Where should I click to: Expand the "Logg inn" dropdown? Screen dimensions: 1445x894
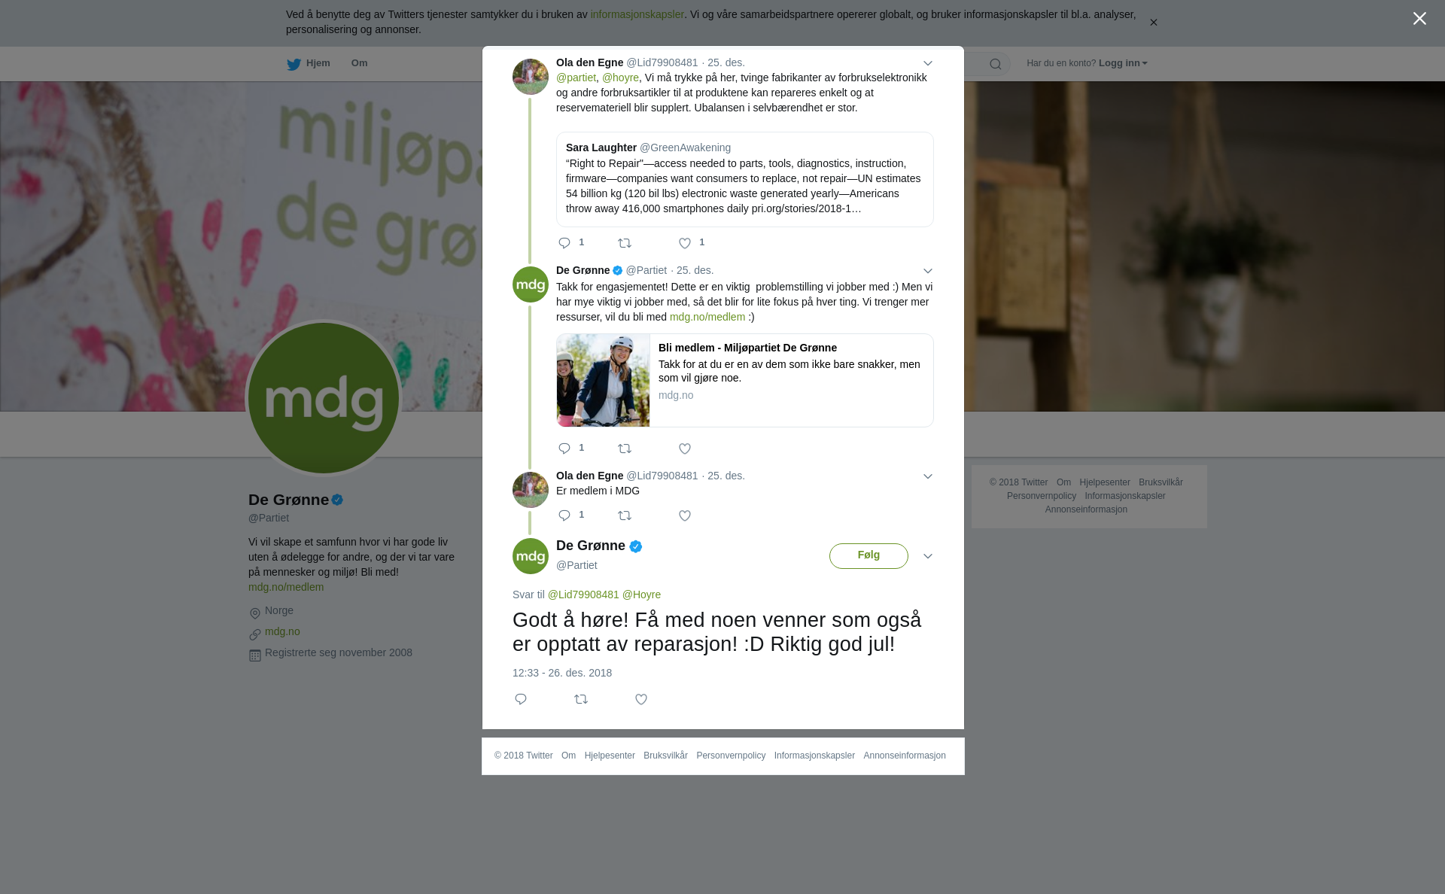point(1123,63)
